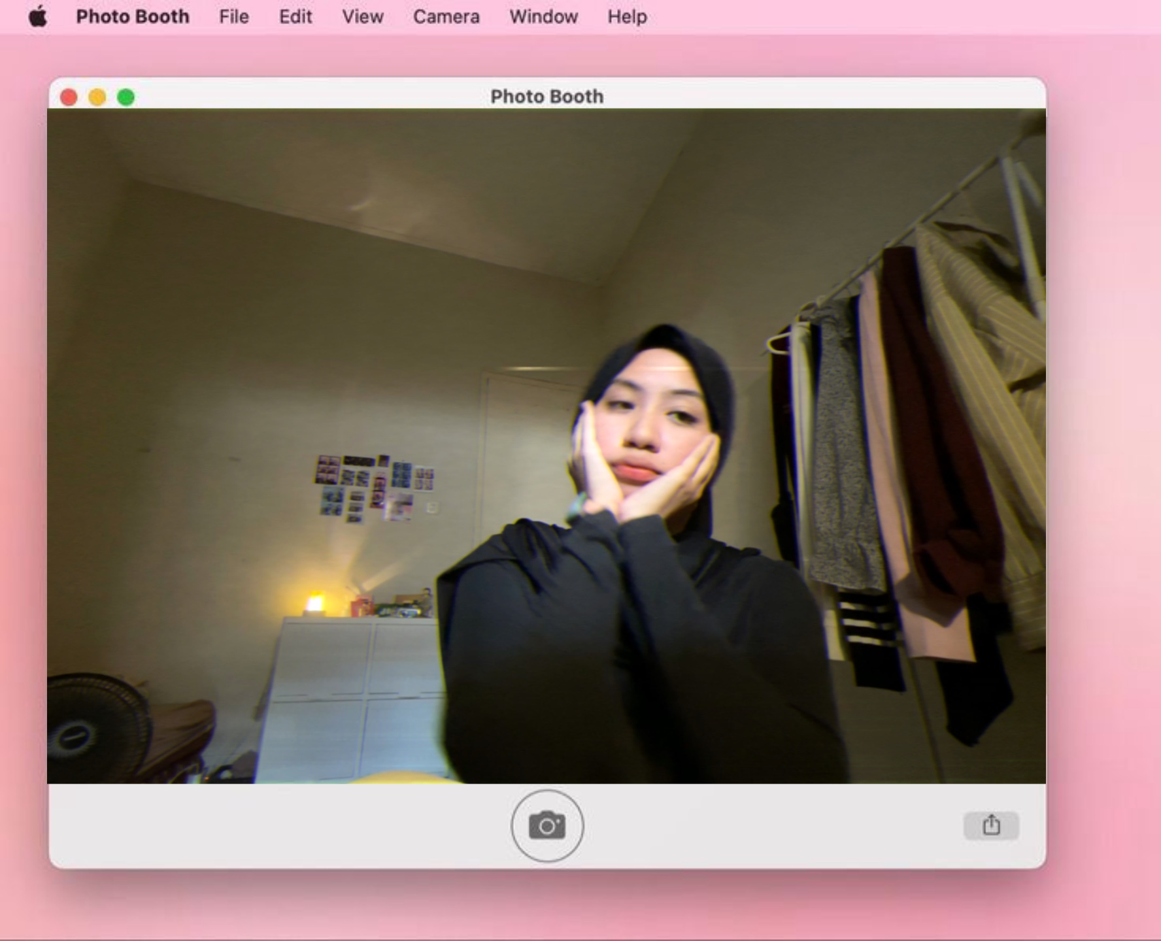Open the Edit menu
This screenshot has height=941, width=1161.
pyautogui.click(x=295, y=16)
